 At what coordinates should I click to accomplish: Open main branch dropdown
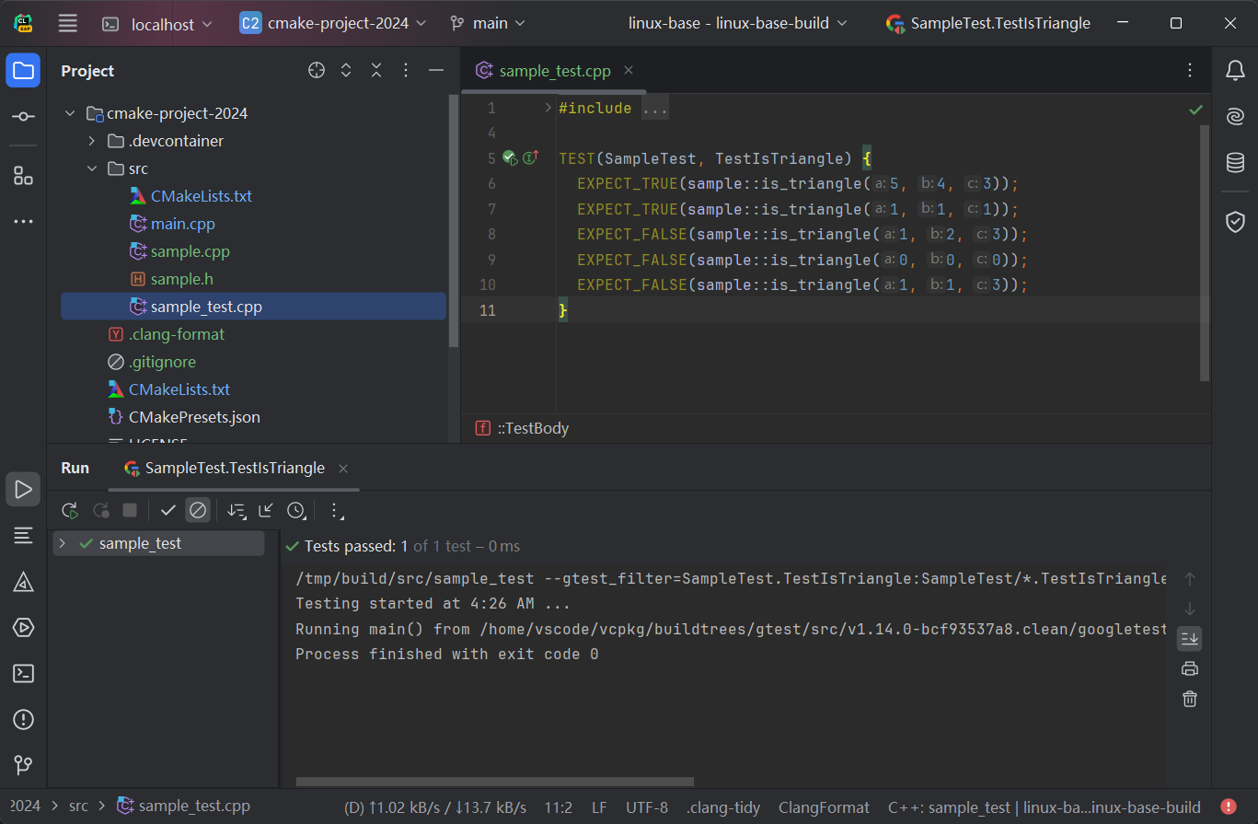488,23
